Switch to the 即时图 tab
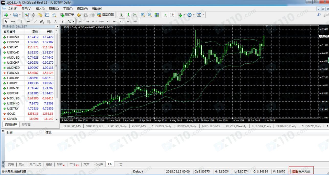The width and height of the screenshot is (329, 175). pos(26,124)
